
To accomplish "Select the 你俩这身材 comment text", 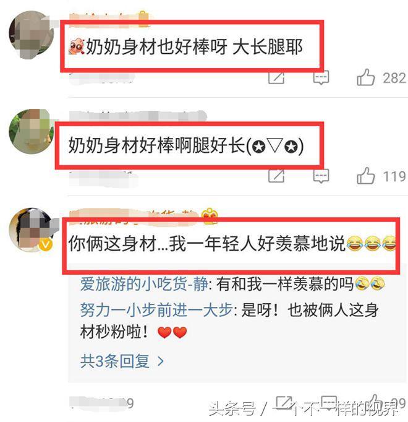I will (x=232, y=244).
